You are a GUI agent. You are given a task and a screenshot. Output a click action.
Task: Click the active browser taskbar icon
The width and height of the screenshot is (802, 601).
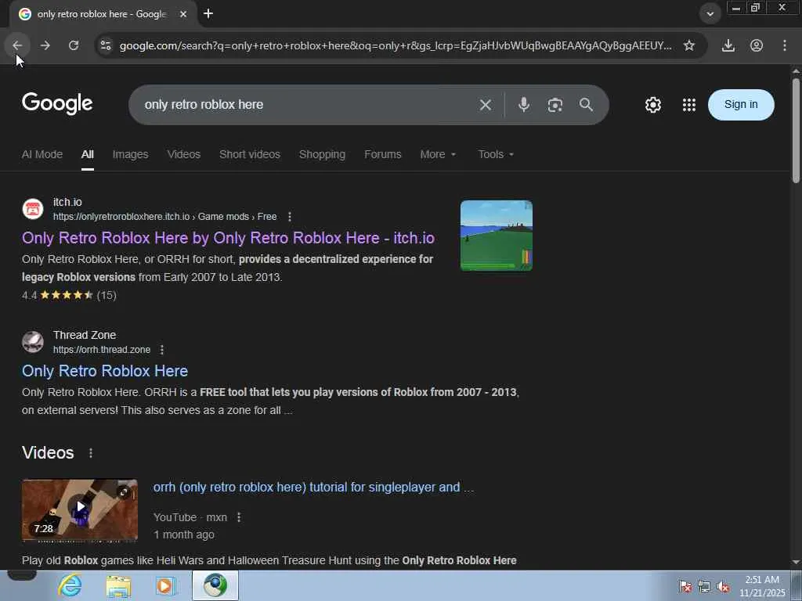(x=215, y=585)
